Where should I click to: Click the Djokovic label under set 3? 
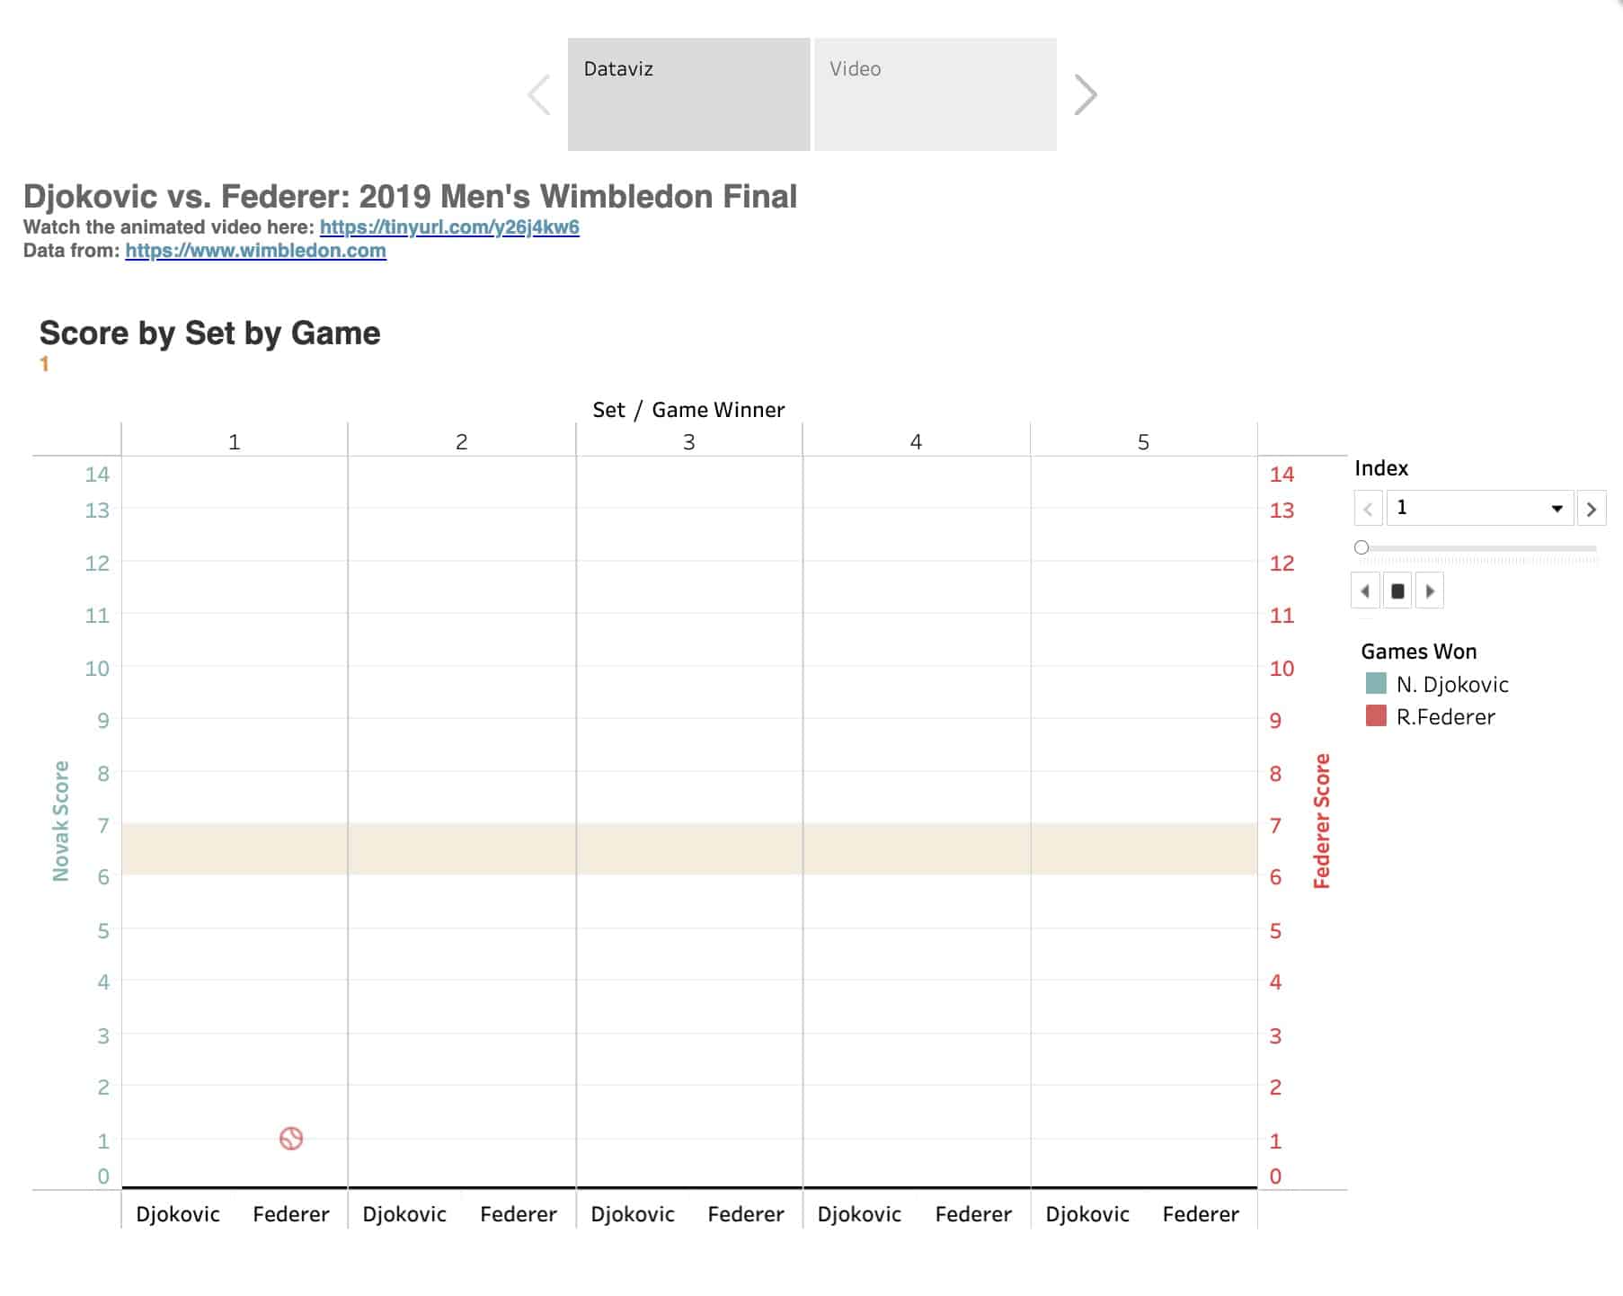click(633, 1214)
